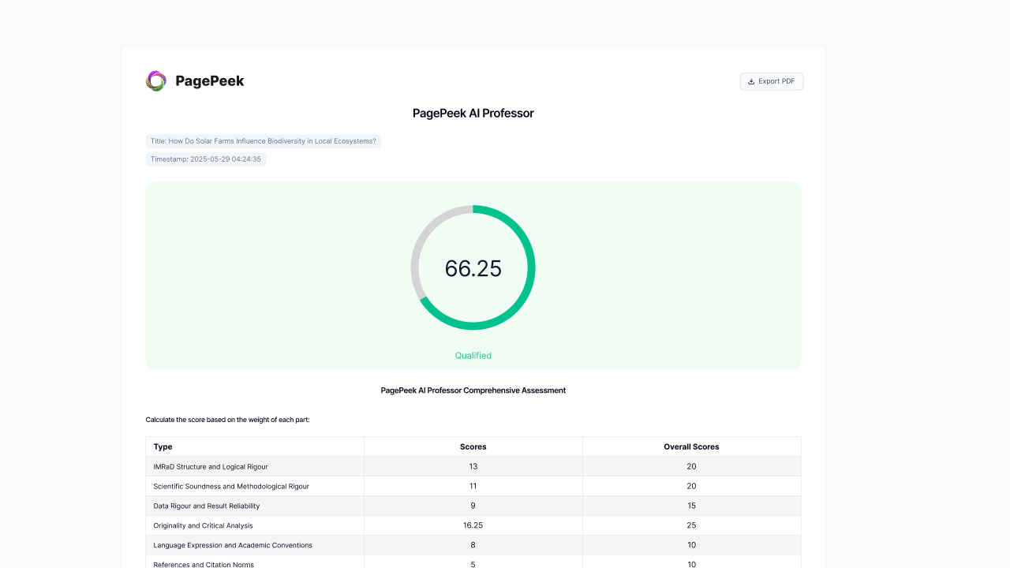Click the Export PDF button
The width and height of the screenshot is (1010, 568).
772,81
